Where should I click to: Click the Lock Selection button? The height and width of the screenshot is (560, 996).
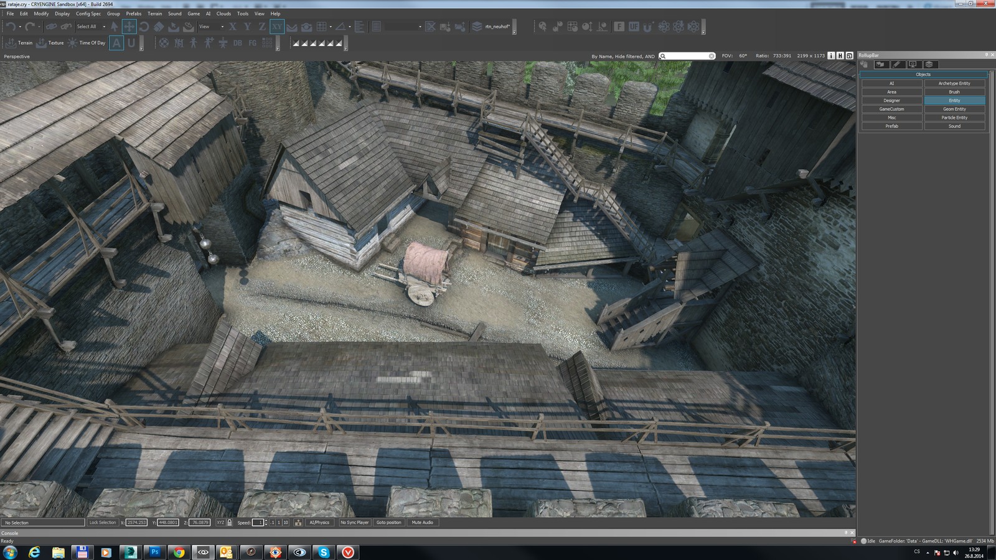[102, 523]
